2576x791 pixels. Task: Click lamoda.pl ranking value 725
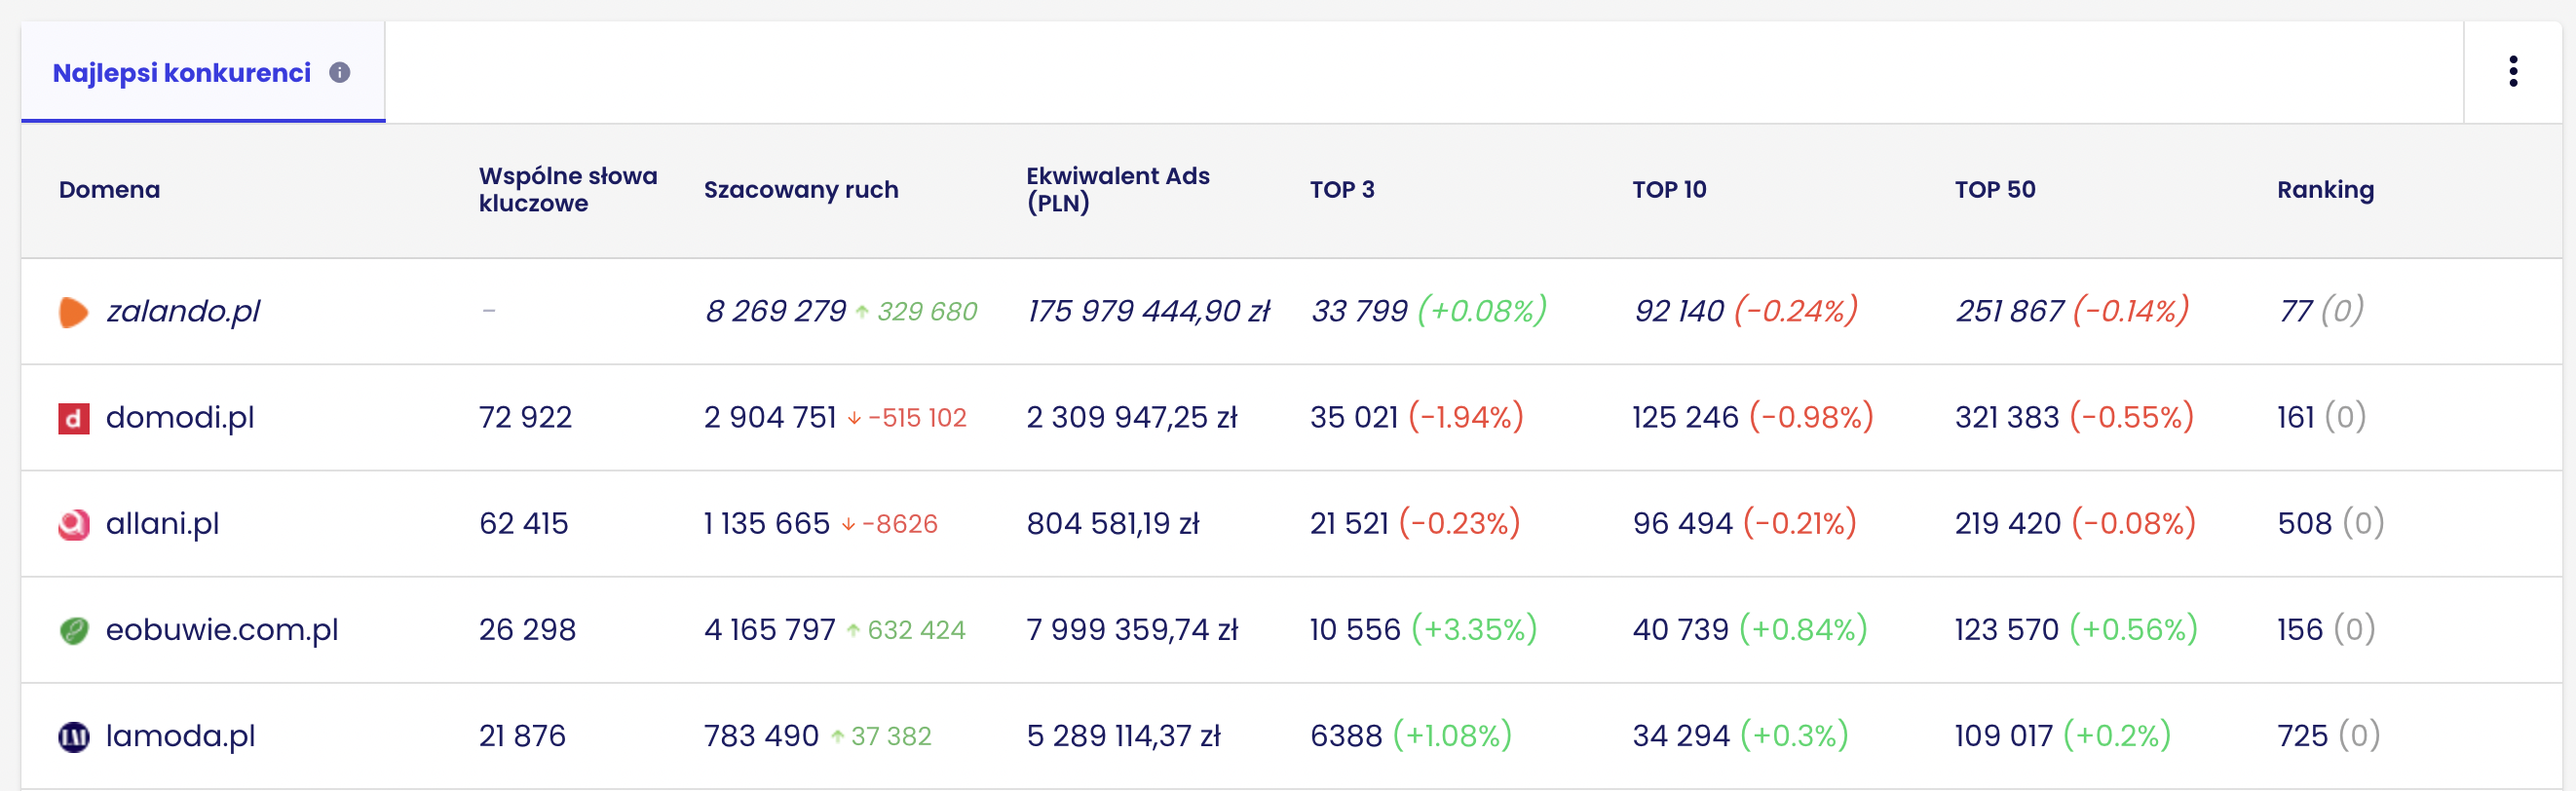click(x=2303, y=735)
